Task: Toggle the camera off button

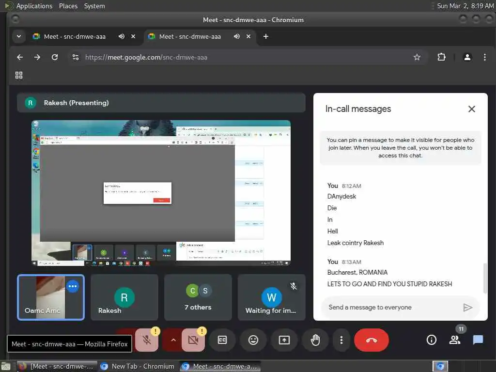Action: [193, 340]
